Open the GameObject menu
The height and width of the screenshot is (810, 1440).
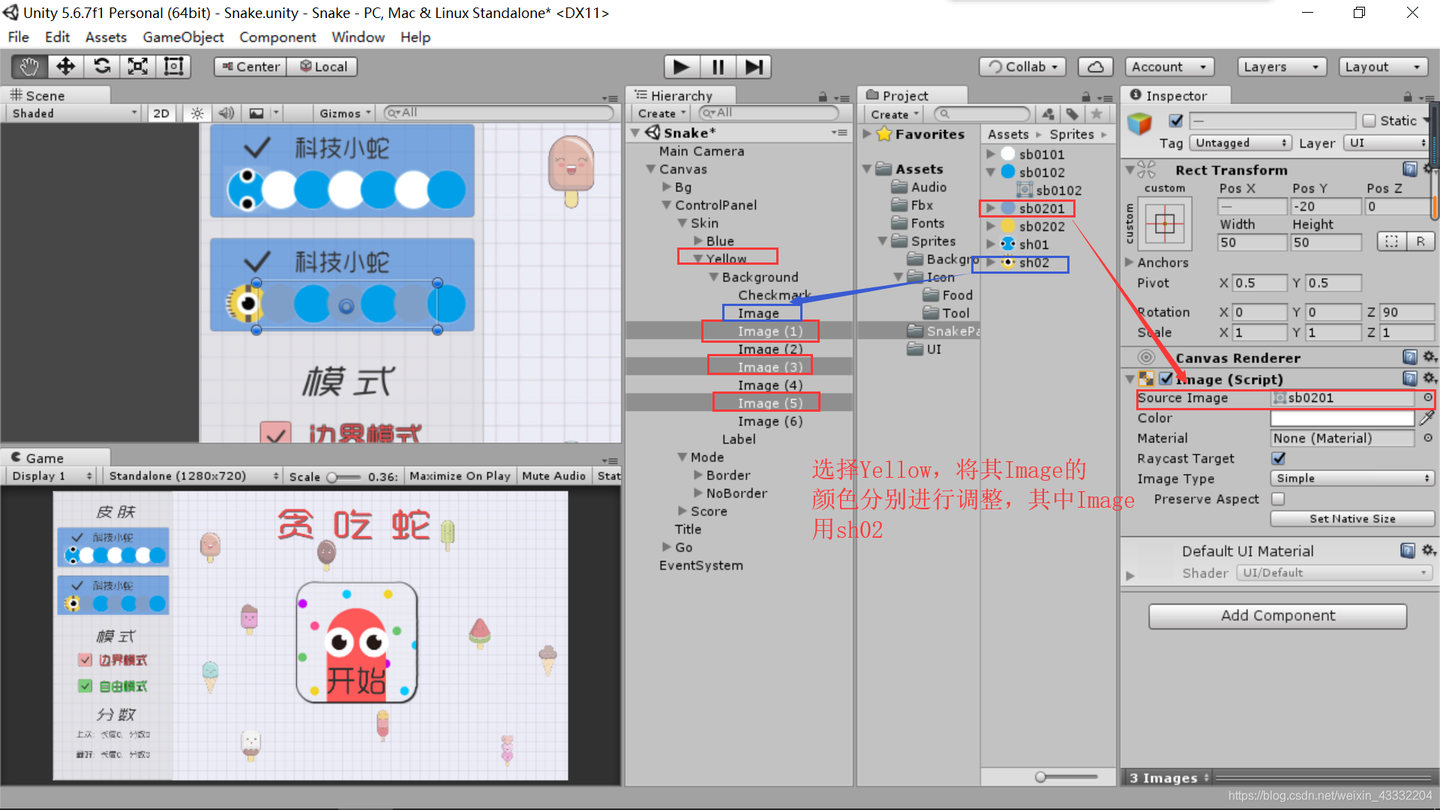point(183,37)
